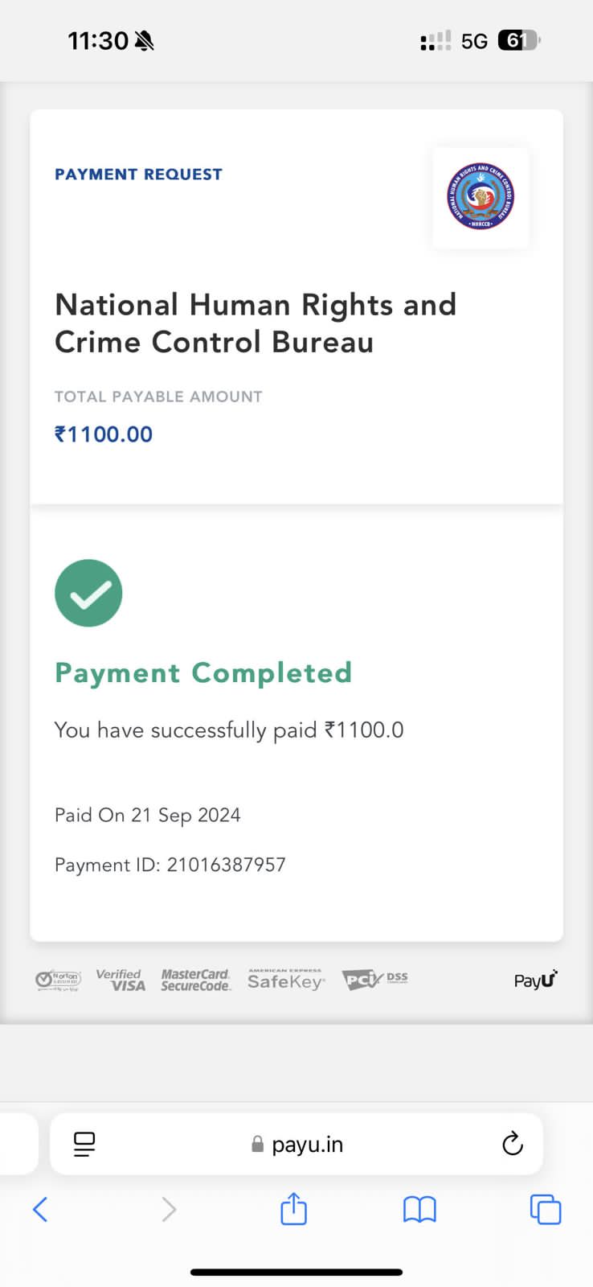The height and width of the screenshot is (1287, 593).
Task: Open the Safari share sheet
Action: (294, 1209)
